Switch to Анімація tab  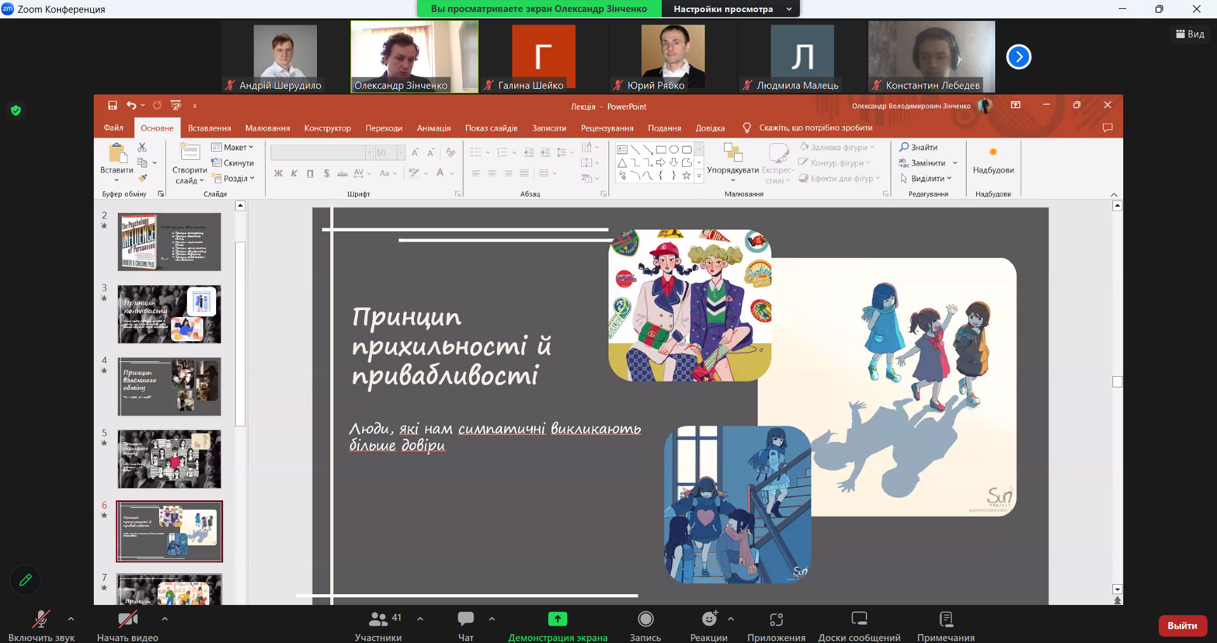[x=434, y=127]
